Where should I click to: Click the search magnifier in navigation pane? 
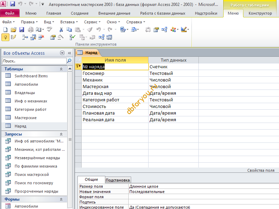pos(69,61)
